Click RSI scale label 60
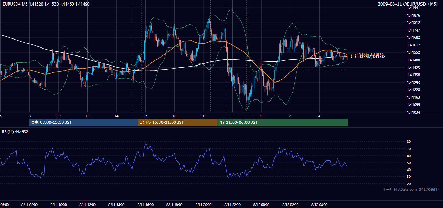The width and height of the screenshot is (443, 208). click(409, 156)
